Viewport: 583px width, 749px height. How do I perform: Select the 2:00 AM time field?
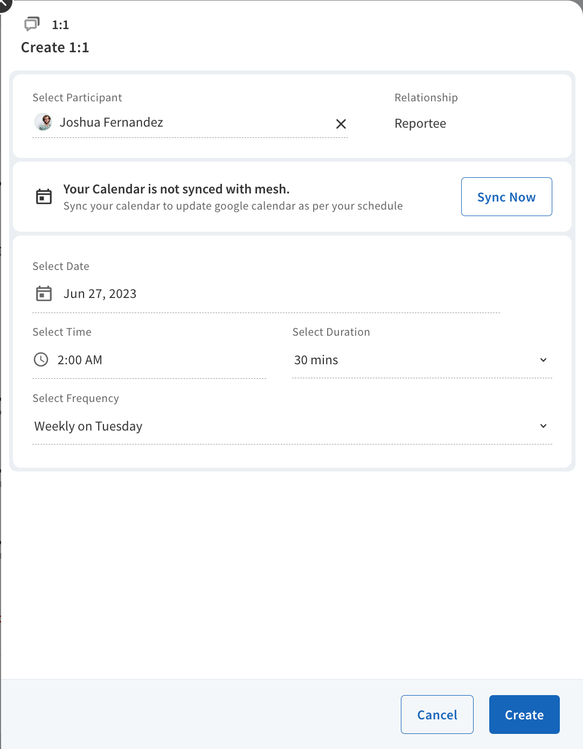tap(149, 360)
